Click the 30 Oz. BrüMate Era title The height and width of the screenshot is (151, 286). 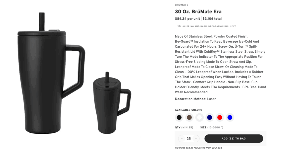coord(198,12)
